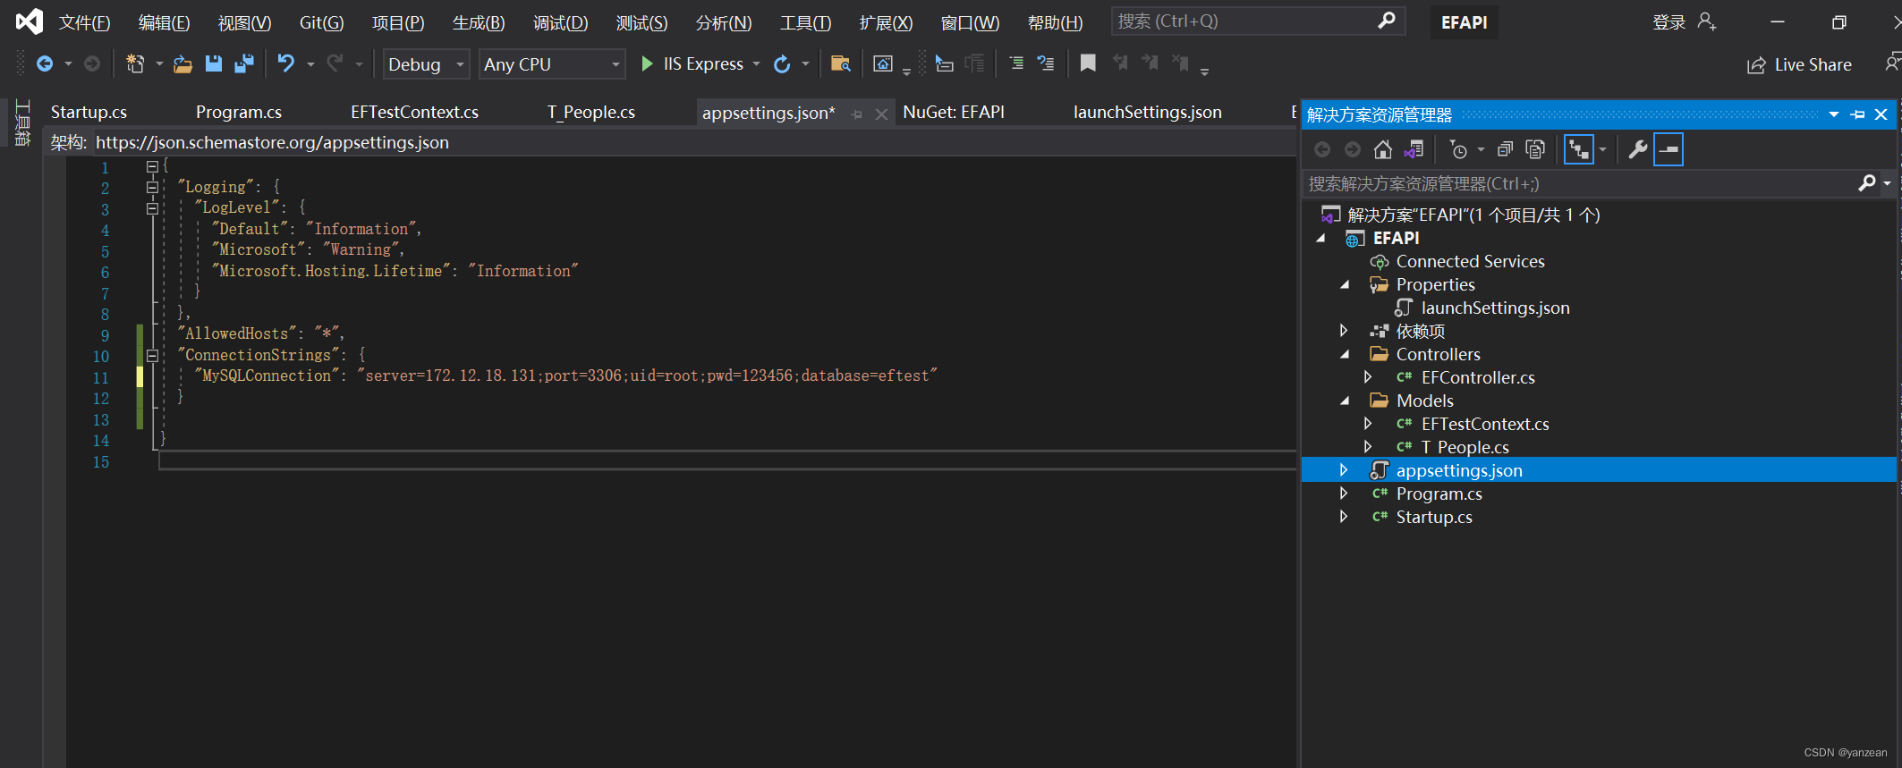Switch to the Startup.cs tab

coord(89,112)
